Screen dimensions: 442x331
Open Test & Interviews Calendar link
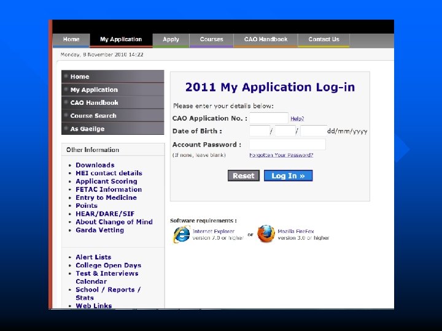coord(107,277)
